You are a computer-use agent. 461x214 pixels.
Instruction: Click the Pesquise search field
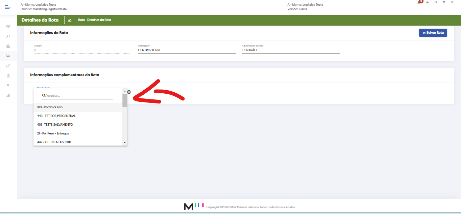coord(77,96)
